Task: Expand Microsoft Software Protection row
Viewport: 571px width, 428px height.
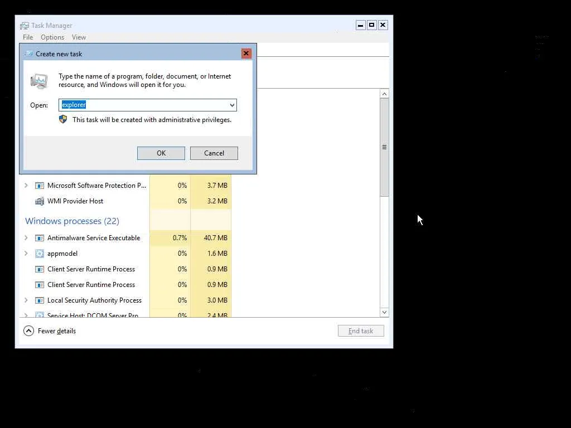Action: coord(26,185)
